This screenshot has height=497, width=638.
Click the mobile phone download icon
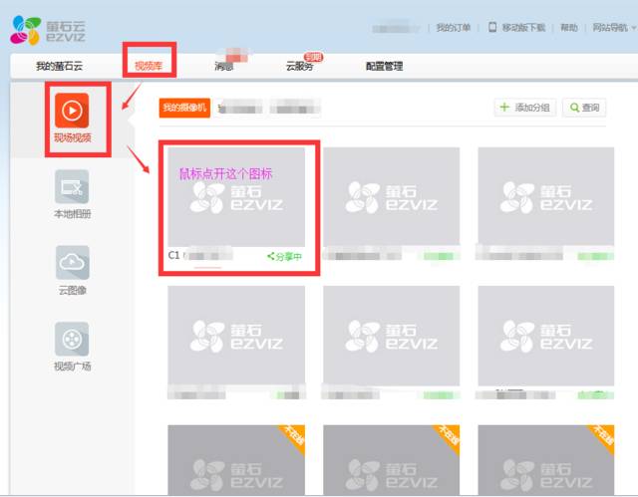[x=491, y=28]
